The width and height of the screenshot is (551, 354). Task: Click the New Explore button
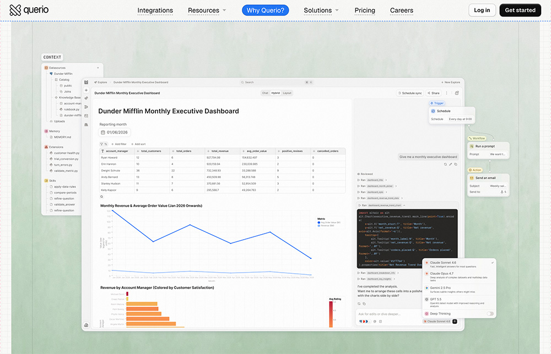[451, 82]
